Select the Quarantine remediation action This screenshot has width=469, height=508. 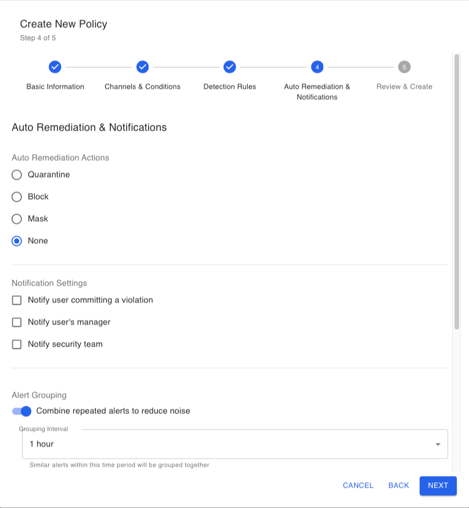(17, 175)
